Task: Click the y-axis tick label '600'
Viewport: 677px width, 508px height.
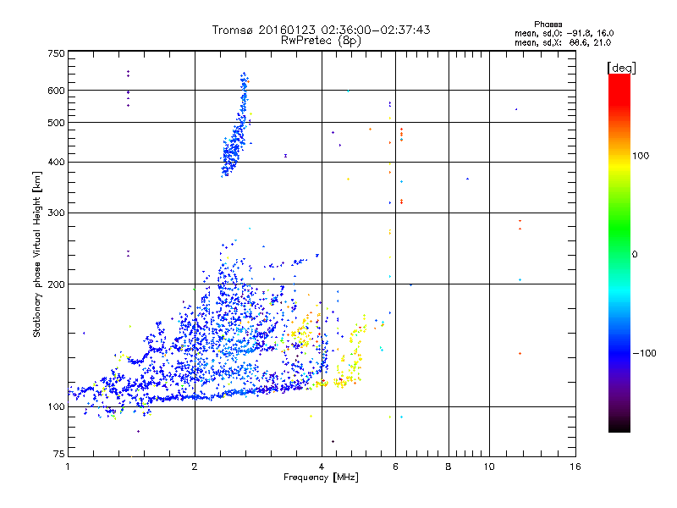Action: (x=56, y=91)
